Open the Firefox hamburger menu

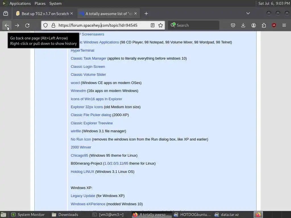coord(284,25)
